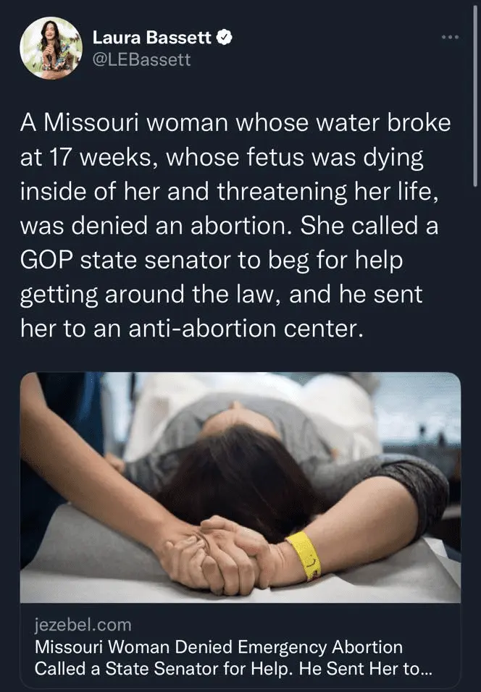Open the three-dot more options menu
Image resolution: width=481 pixels, height=692 pixels.
coord(451,37)
